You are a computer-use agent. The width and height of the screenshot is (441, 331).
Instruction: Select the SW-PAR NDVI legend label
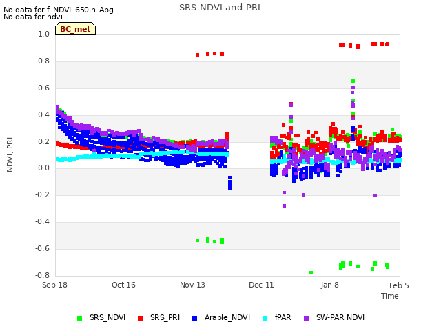(x=340, y=317)
